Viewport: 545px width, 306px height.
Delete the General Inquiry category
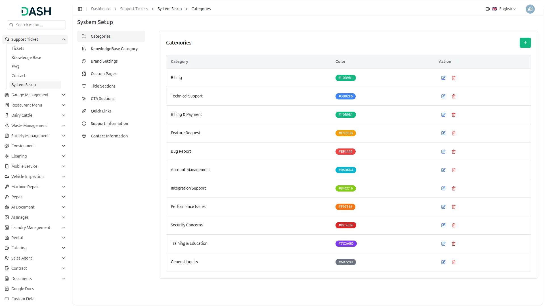454,262
